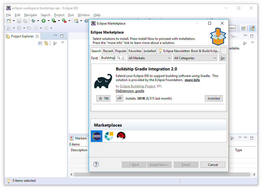Select the Red Hat marketplace icon

[121, 136]
